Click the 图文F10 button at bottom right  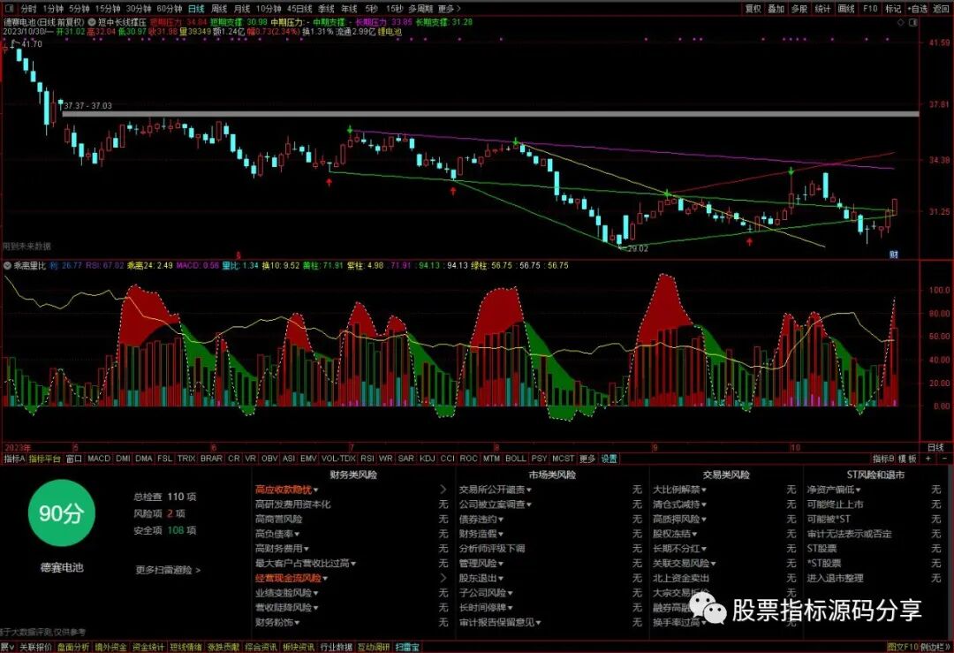[x=902, y=647]
